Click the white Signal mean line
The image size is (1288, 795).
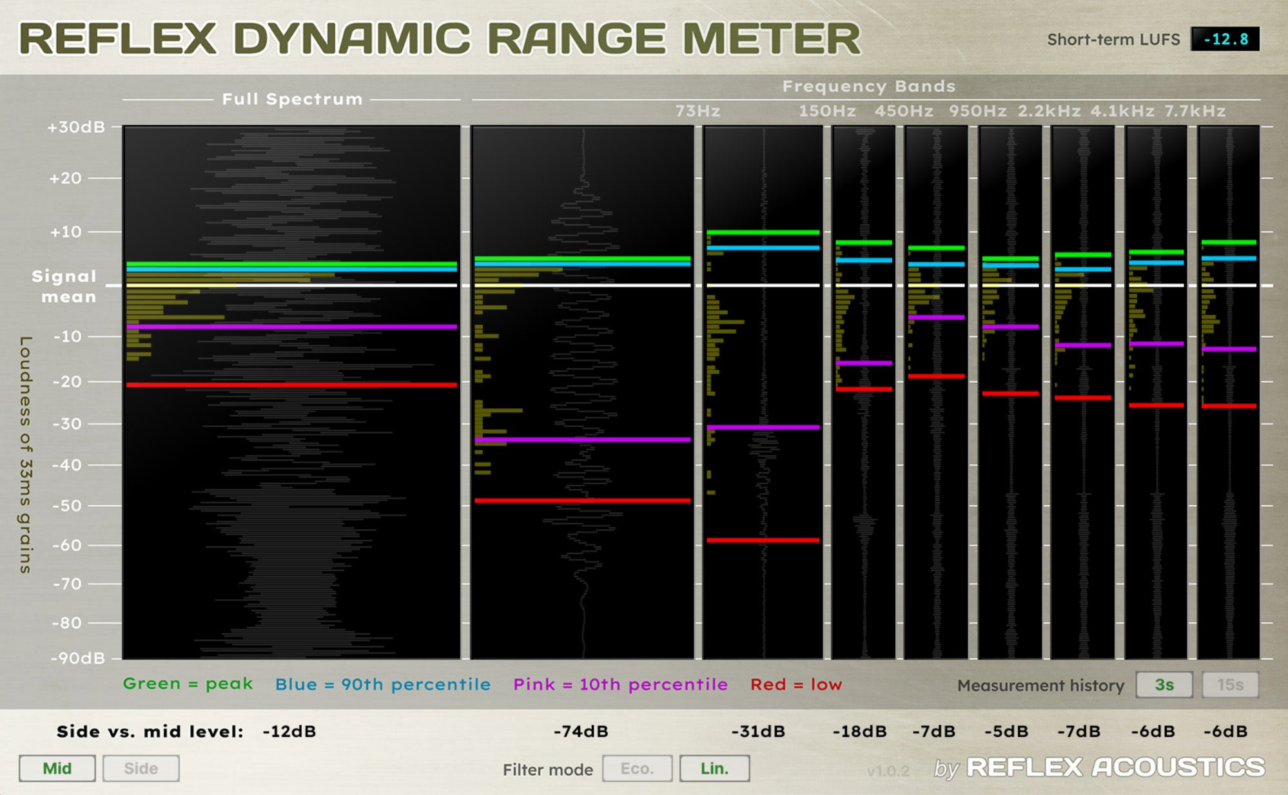coord(290,285)
